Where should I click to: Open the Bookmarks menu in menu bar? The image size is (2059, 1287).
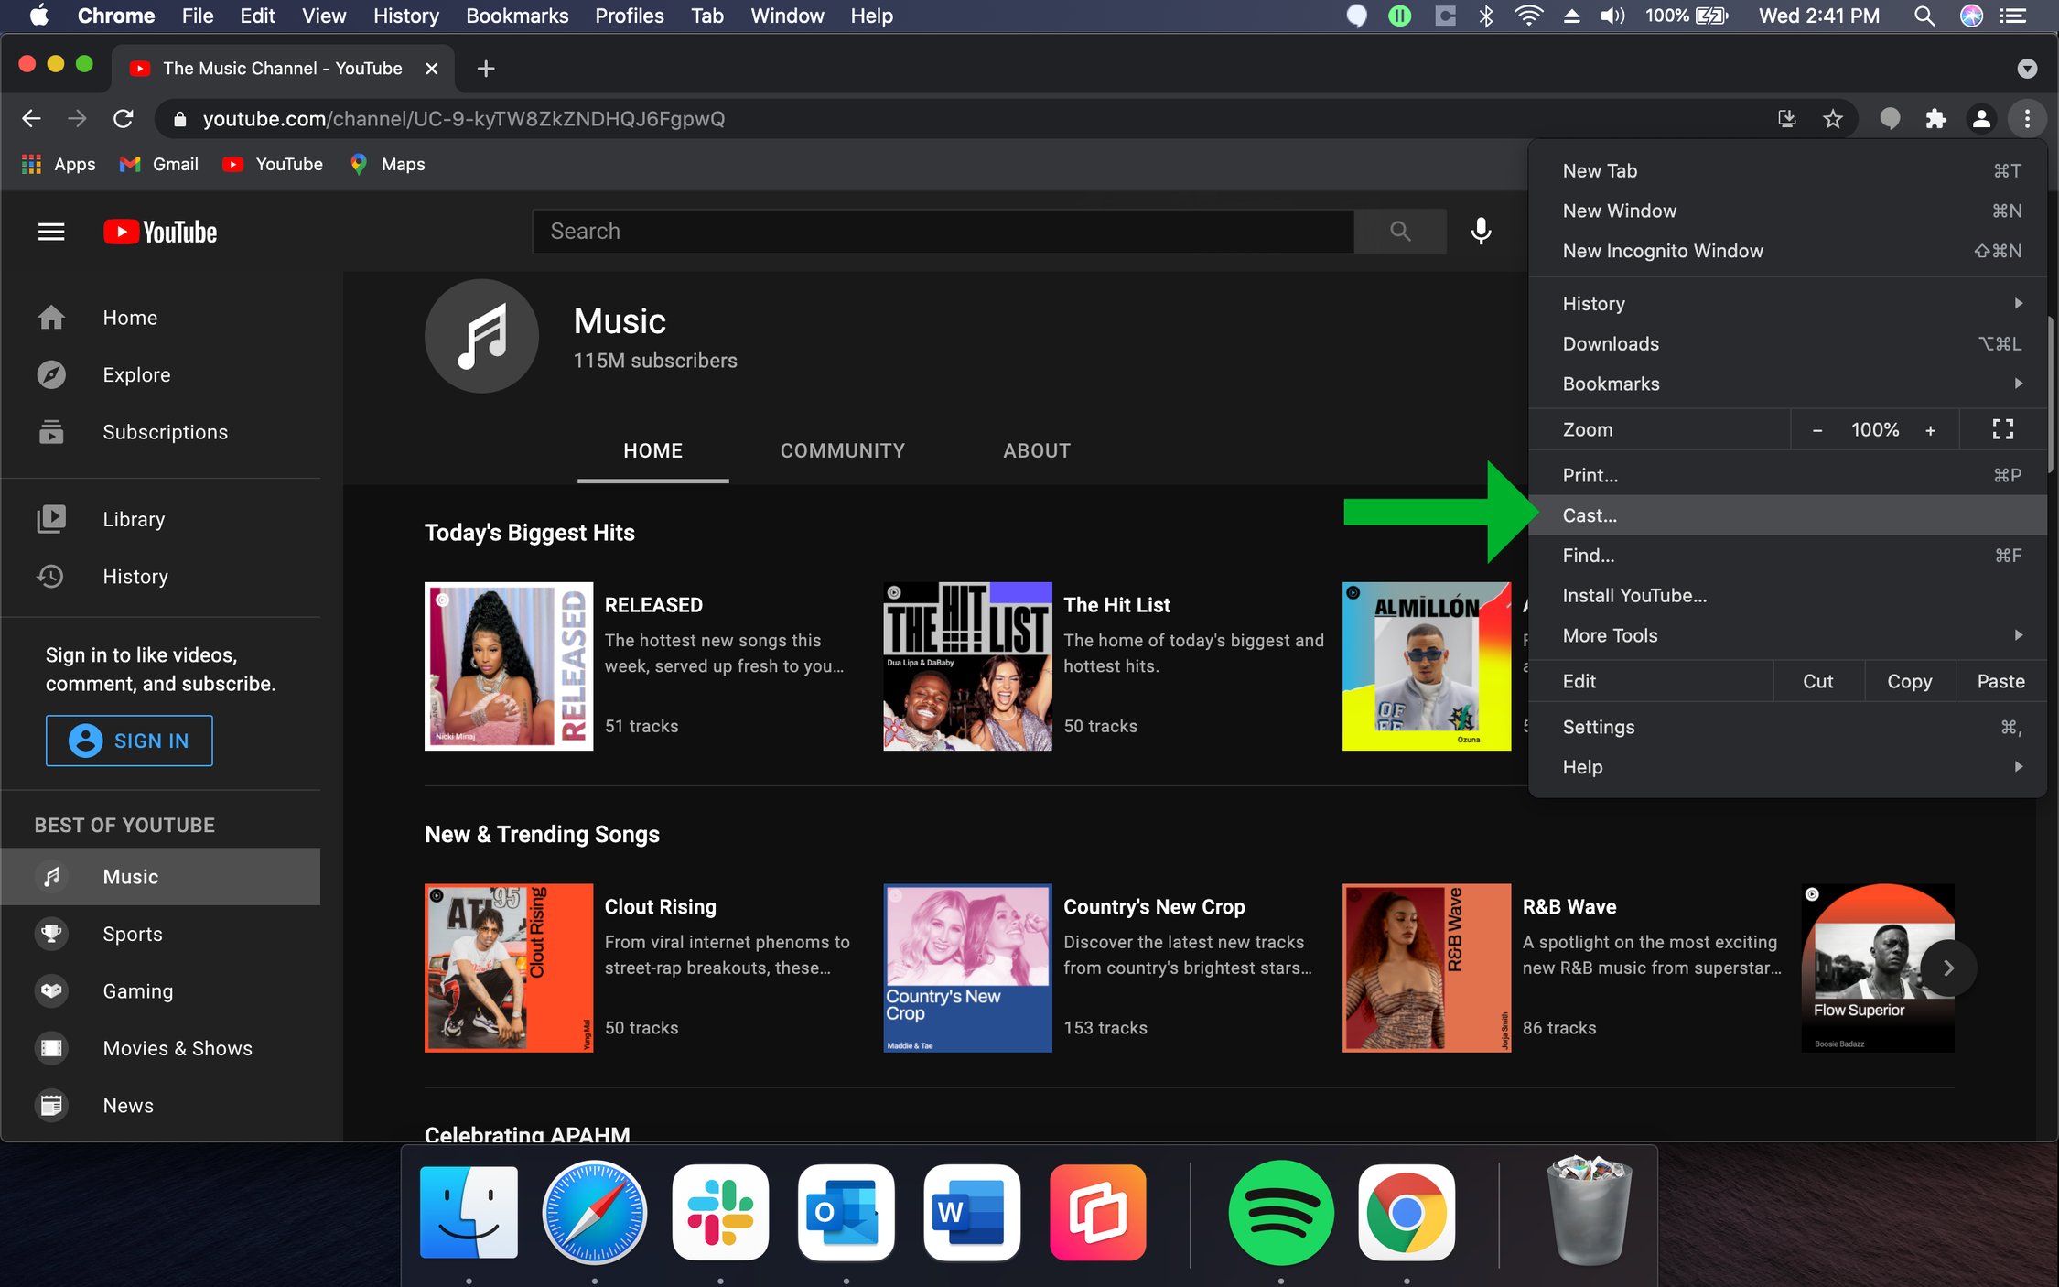pos(517,16)
